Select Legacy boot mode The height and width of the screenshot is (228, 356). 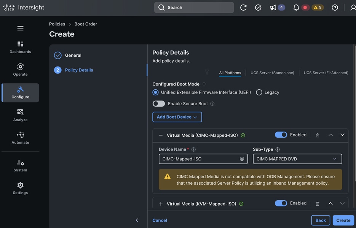[x=259, y=92]
